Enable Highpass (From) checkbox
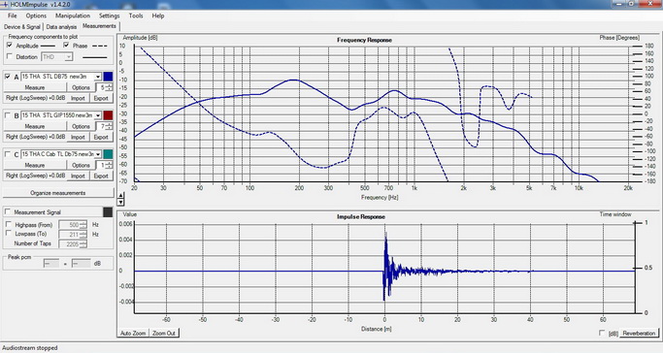 (x=8, y=225)
